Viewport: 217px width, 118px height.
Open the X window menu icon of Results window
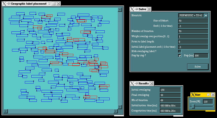click(132, 83)
